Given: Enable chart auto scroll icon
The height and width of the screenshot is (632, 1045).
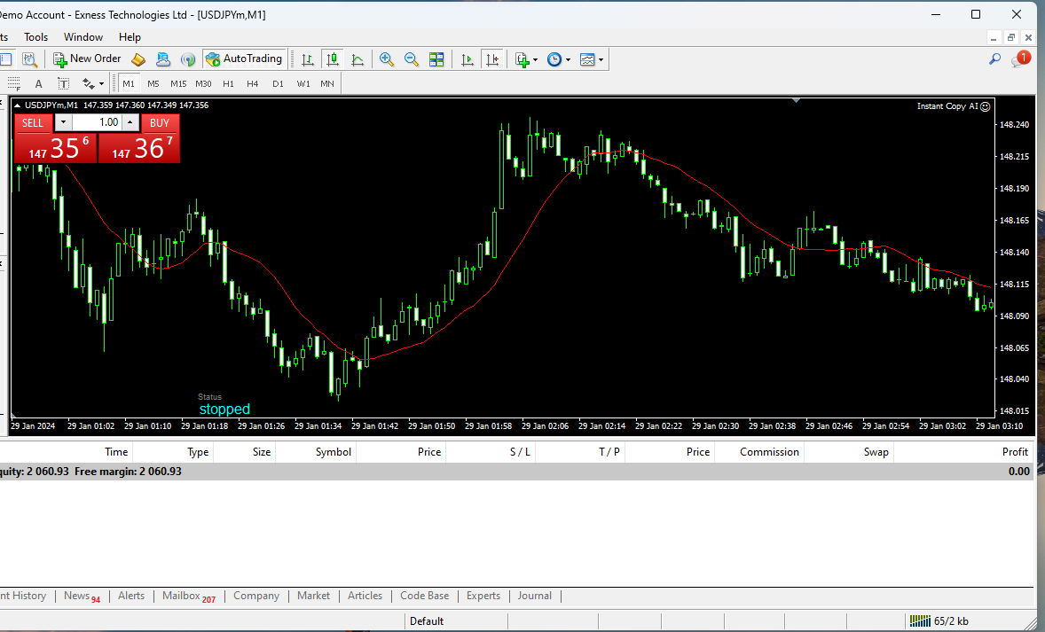Looking at the screenshot, I should point(467,59).
